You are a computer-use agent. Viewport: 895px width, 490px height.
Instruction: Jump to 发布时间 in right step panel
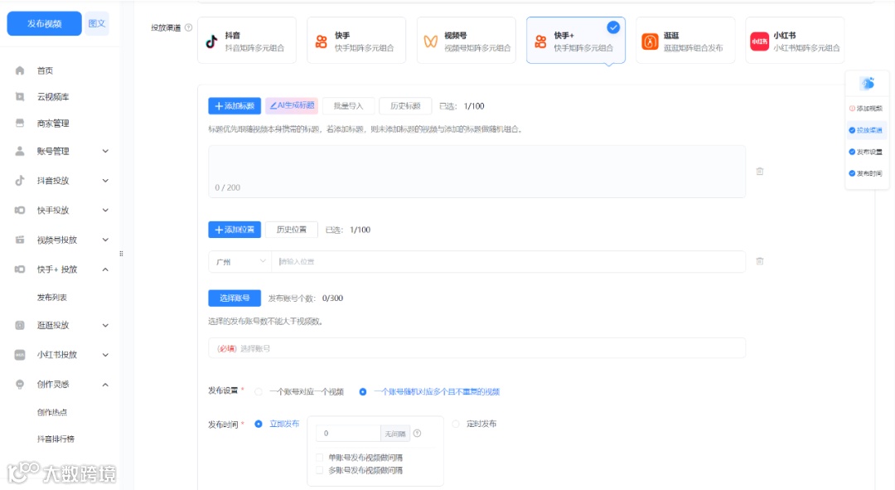[867, 173]
